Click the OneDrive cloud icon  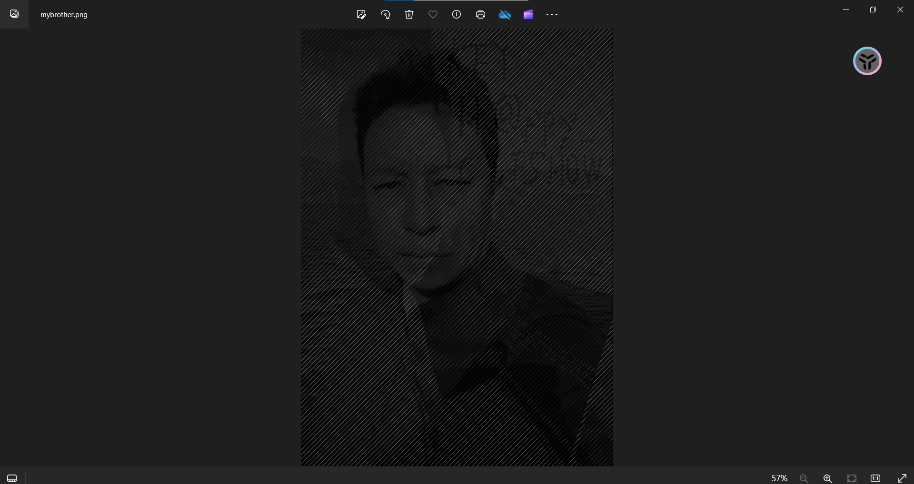click(x=505, y=15)
